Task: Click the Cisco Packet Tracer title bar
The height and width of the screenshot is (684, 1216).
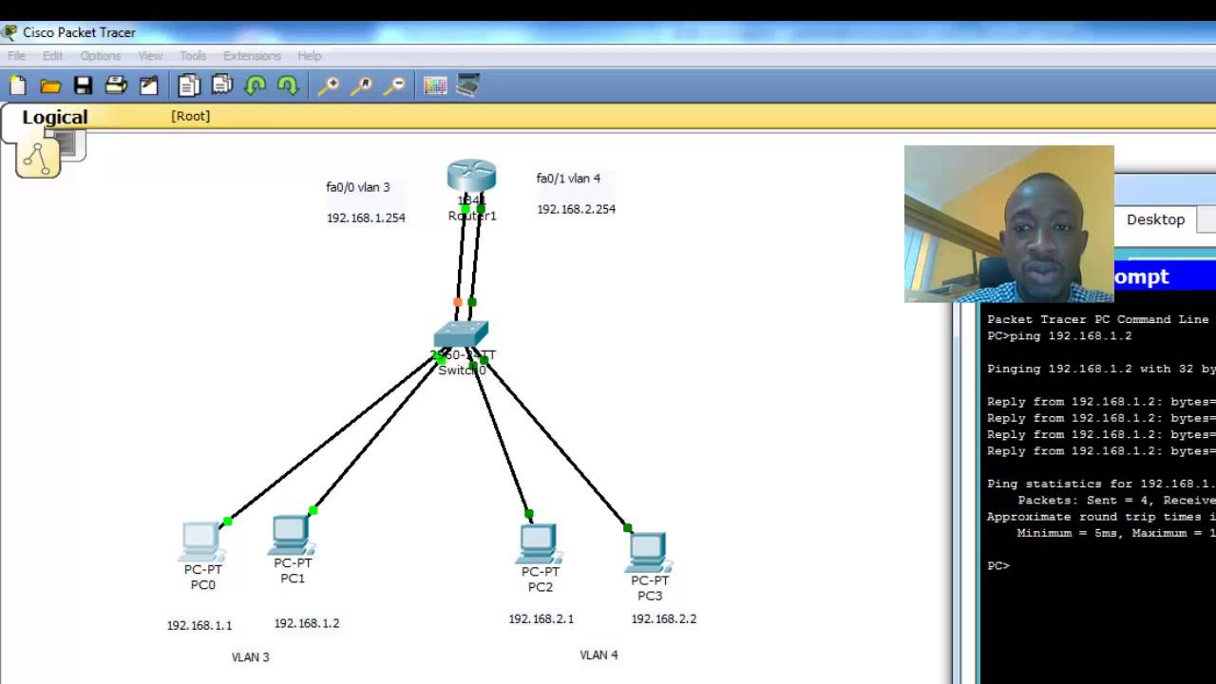Action: point(608,32)
